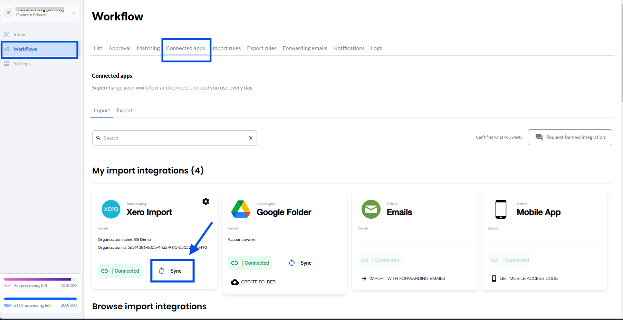Click 'Can't find what you want?' text
623x320 pixels.
pyautogui.click(x=499, y=137)
